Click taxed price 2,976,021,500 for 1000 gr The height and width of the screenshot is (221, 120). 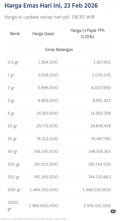pos(97,206)
